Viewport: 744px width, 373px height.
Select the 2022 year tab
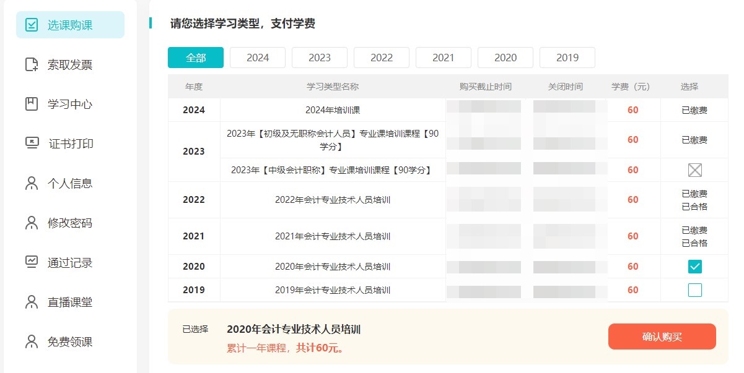click(x=382, y=58)
